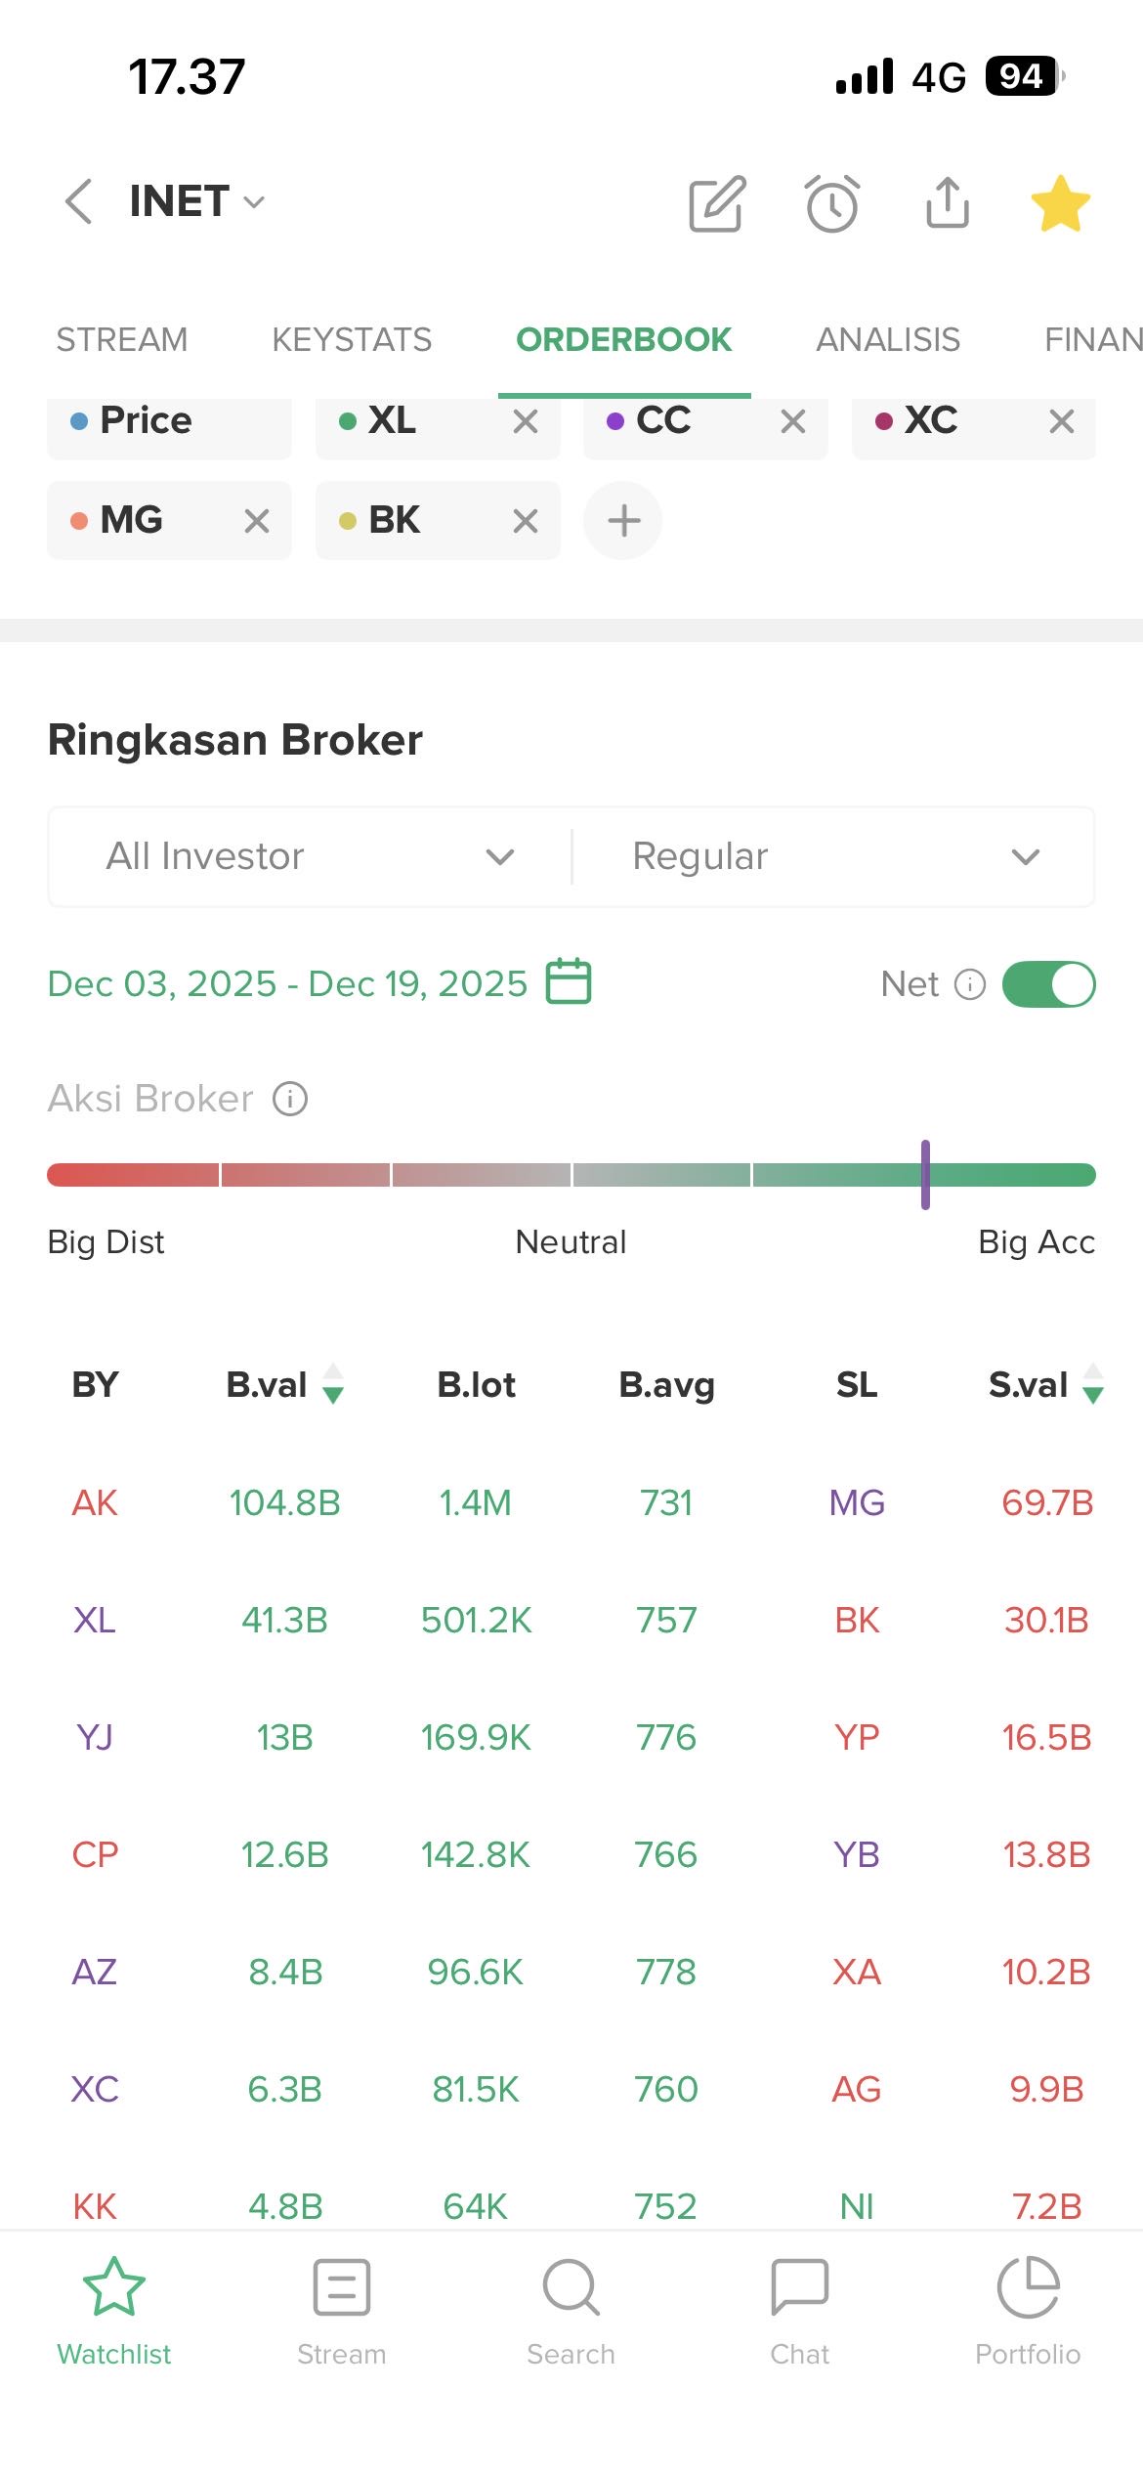
Task: Turn off the Net toggle
Action: [1048, 983]
